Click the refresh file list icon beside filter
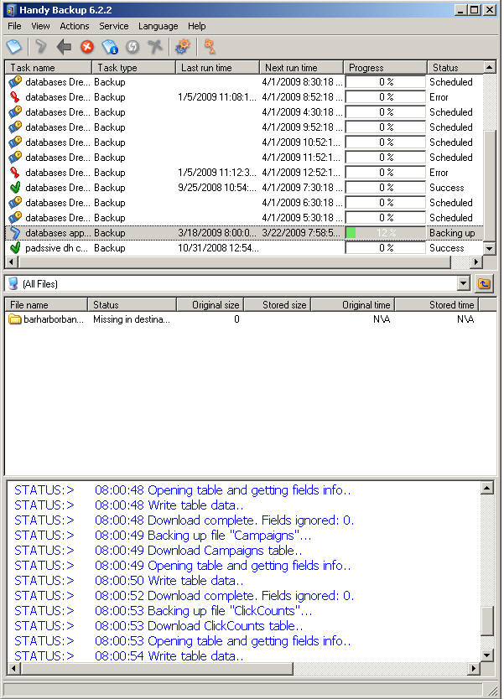Screen dimensions: 504x699 coord(483,283)
